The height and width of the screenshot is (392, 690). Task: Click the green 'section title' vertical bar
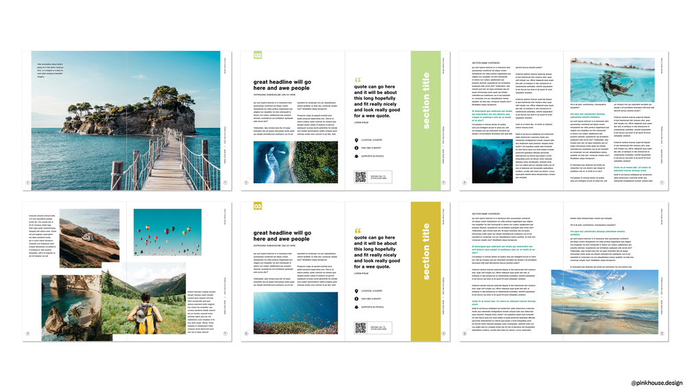tap(426, 121)
